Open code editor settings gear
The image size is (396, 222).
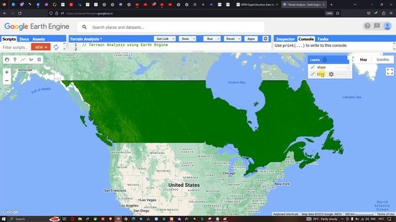click(265, 39)
